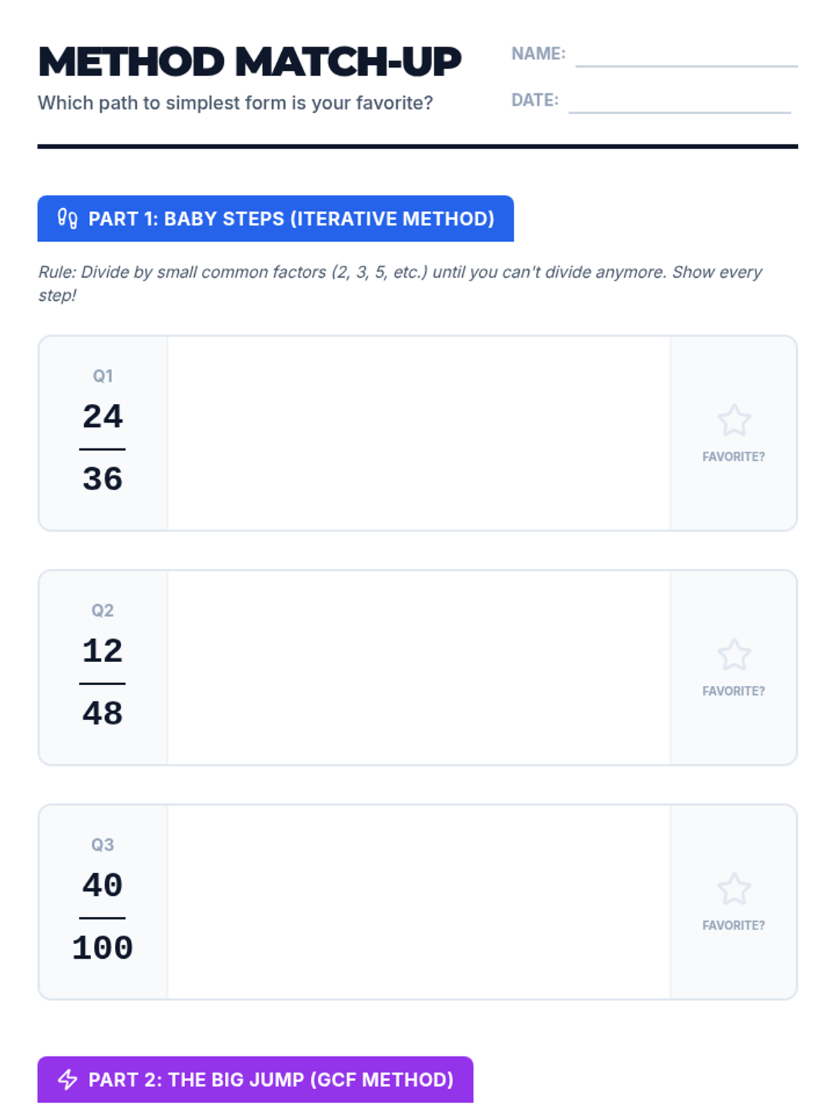Click in the Q2 answer work area
Image resolution: width=835 pixels, height=1114 pixels.
tap(418, 668)
